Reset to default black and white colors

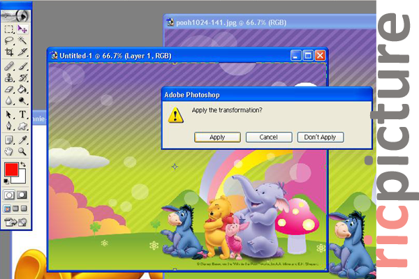pyautogui.click(x=6, y=181)
